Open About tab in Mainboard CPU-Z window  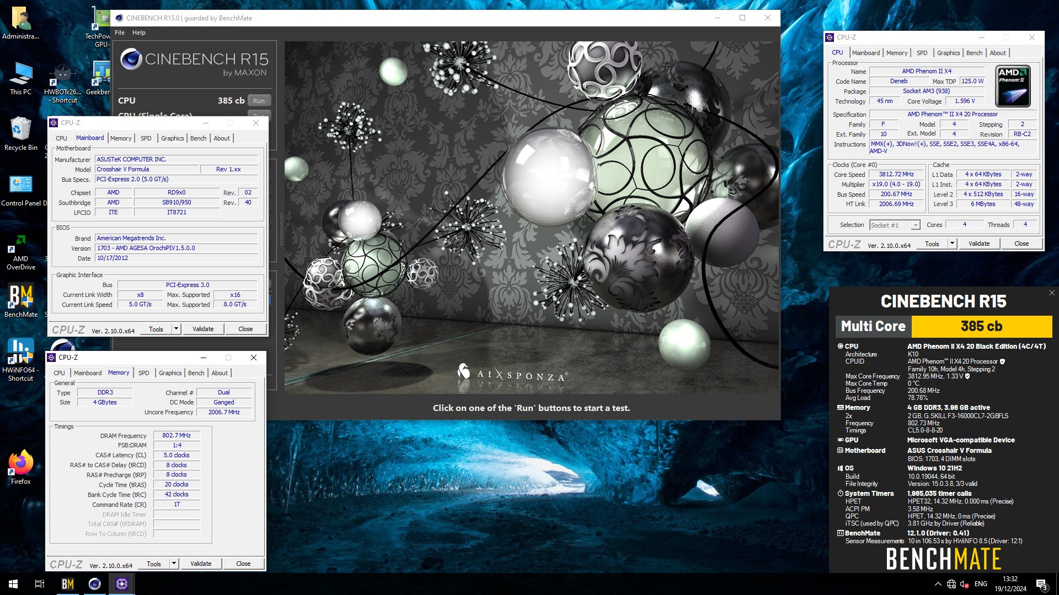point(222,138)
